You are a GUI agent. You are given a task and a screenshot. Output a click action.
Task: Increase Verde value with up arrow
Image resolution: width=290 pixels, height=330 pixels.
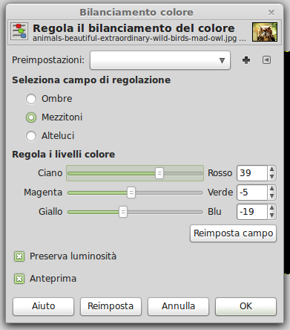(x=271, y=189)
